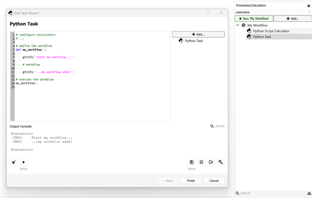Click comment '# define the workflow'
This screenshot has width=312, height=198.
[x=34, y=46]
